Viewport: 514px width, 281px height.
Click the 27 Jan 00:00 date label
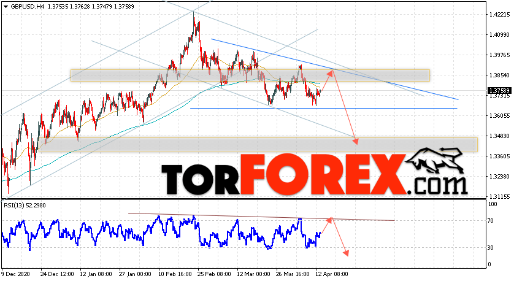point(135,274)
